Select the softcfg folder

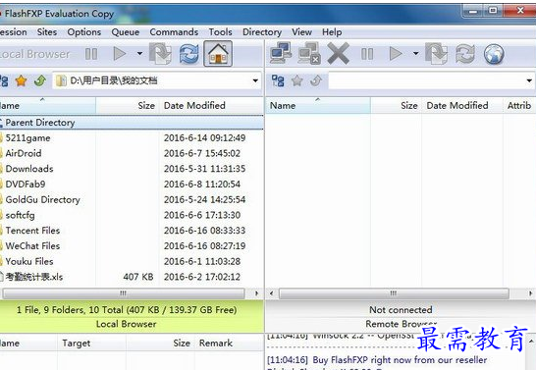coord(20,215)
